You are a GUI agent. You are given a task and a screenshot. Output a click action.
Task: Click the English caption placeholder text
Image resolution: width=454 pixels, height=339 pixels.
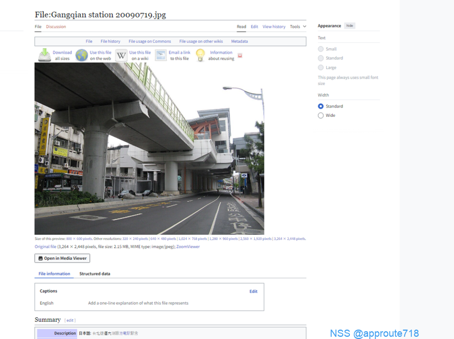tap(138, 303)
